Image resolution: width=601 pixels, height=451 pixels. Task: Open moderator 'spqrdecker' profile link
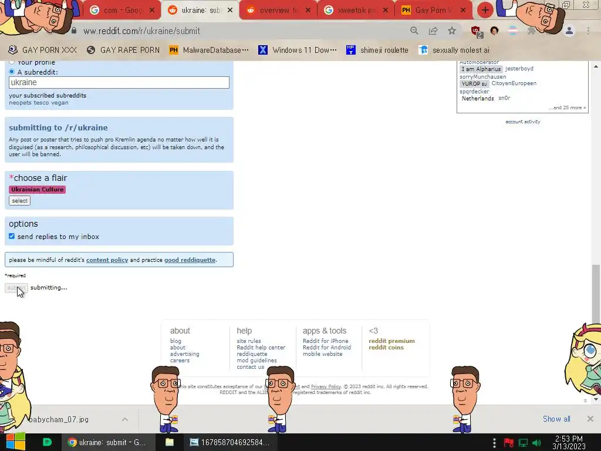point(474,91)
